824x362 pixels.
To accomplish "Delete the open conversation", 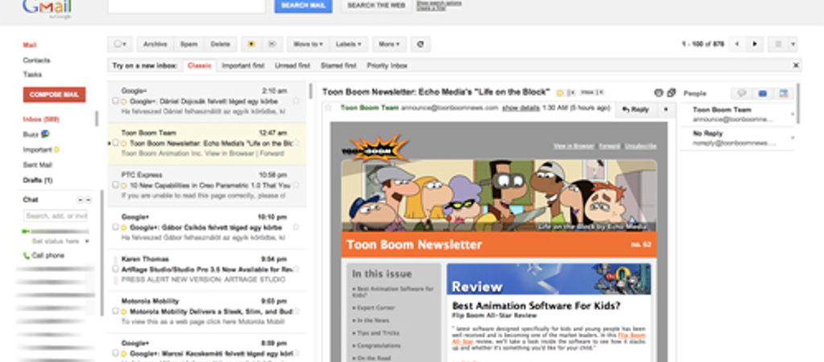I will pos(220,44).
